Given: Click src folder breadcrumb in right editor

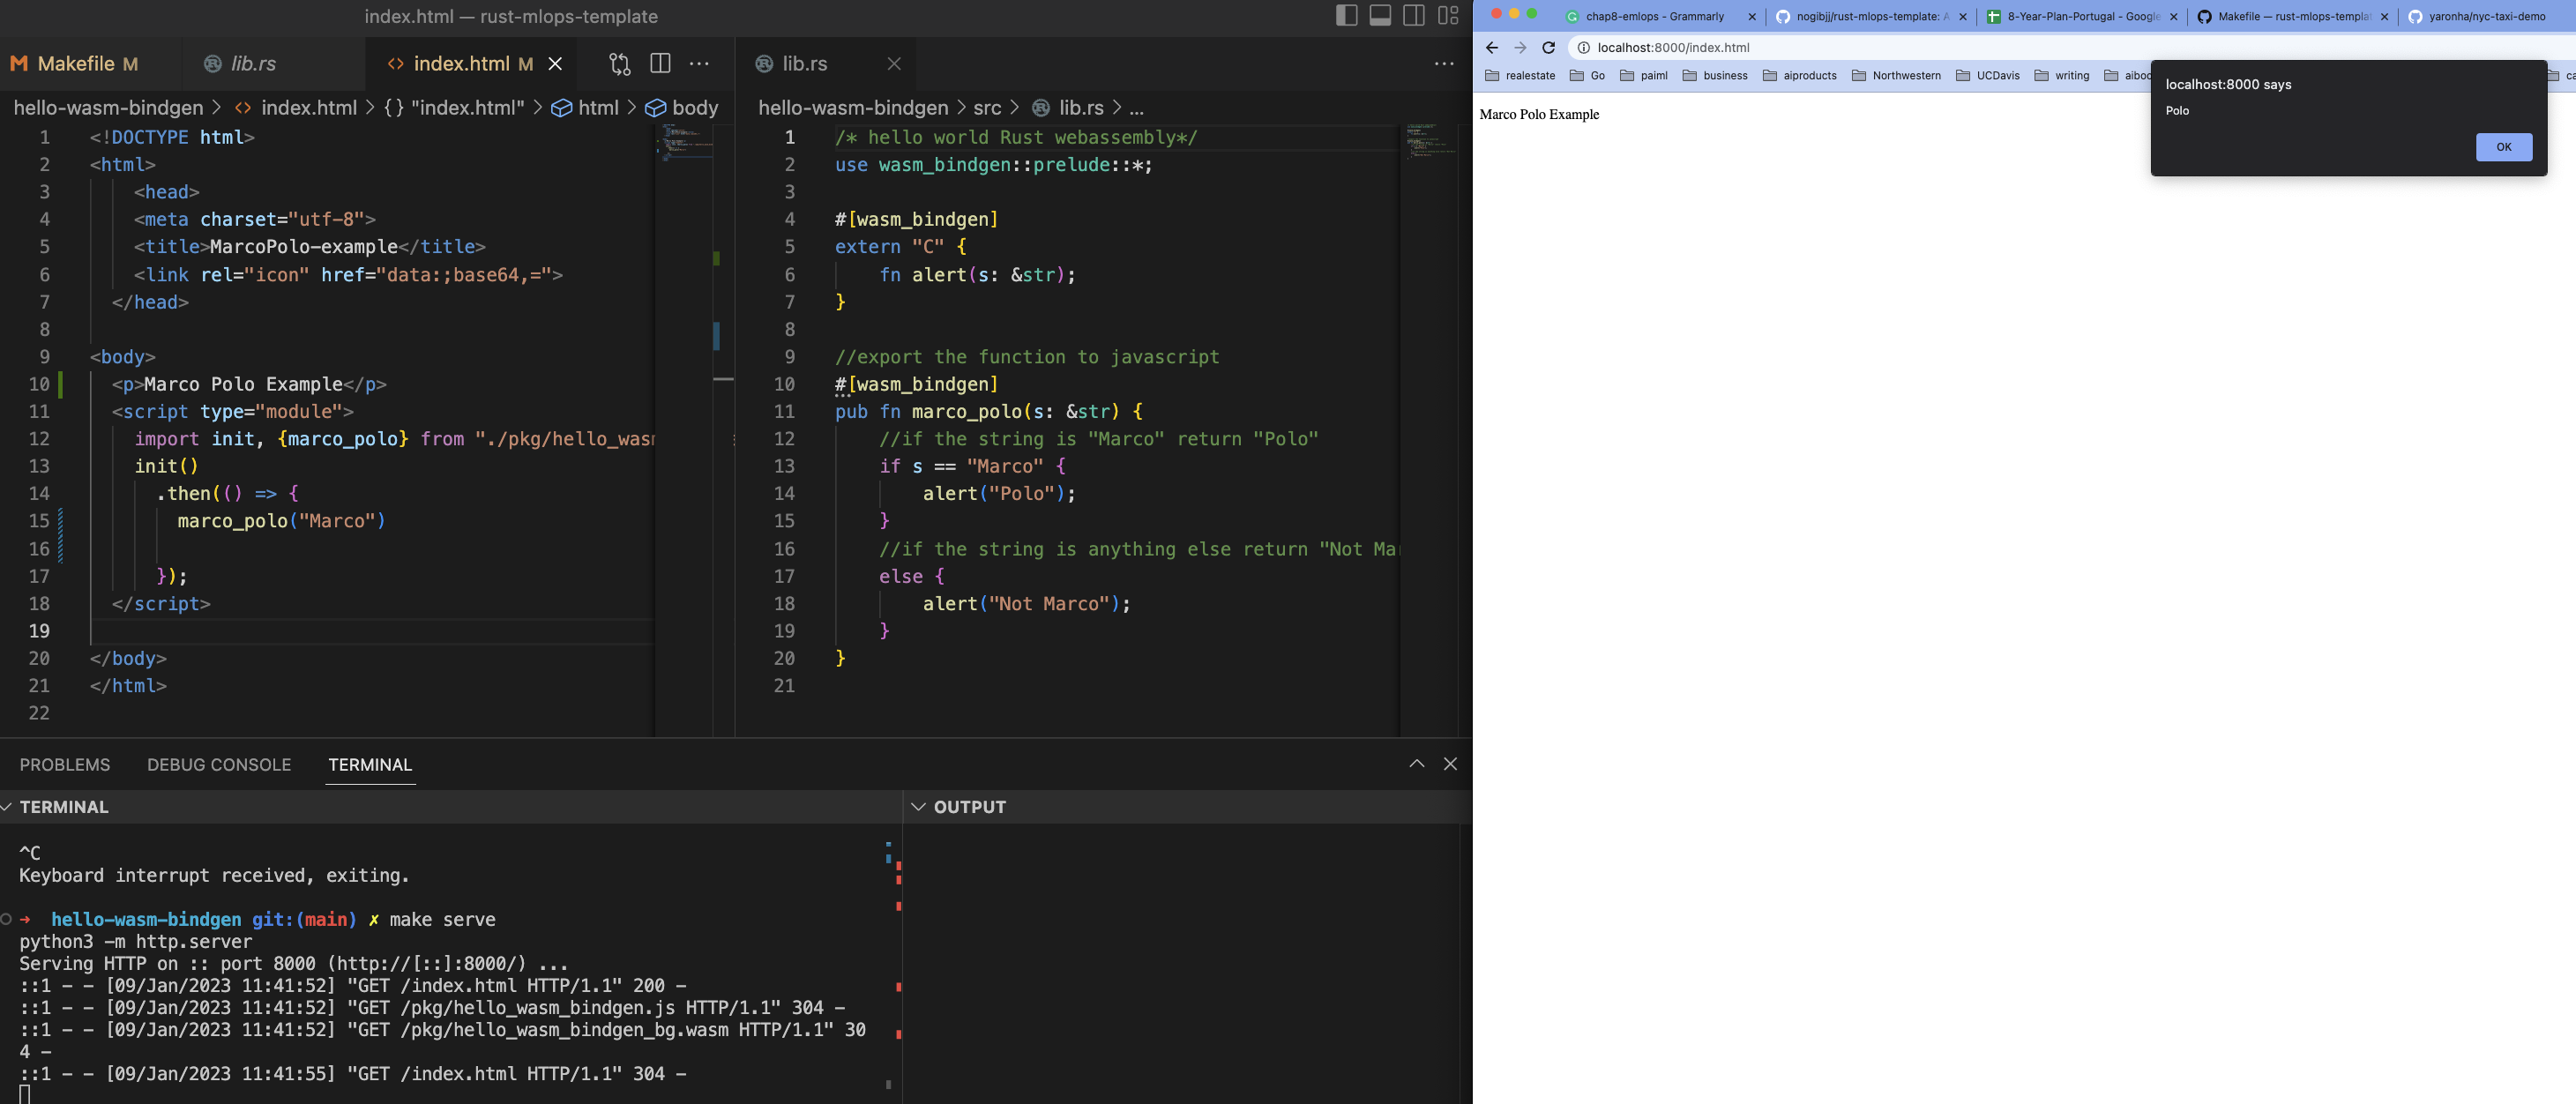Looking at the screenshot, I should point(987,108).
